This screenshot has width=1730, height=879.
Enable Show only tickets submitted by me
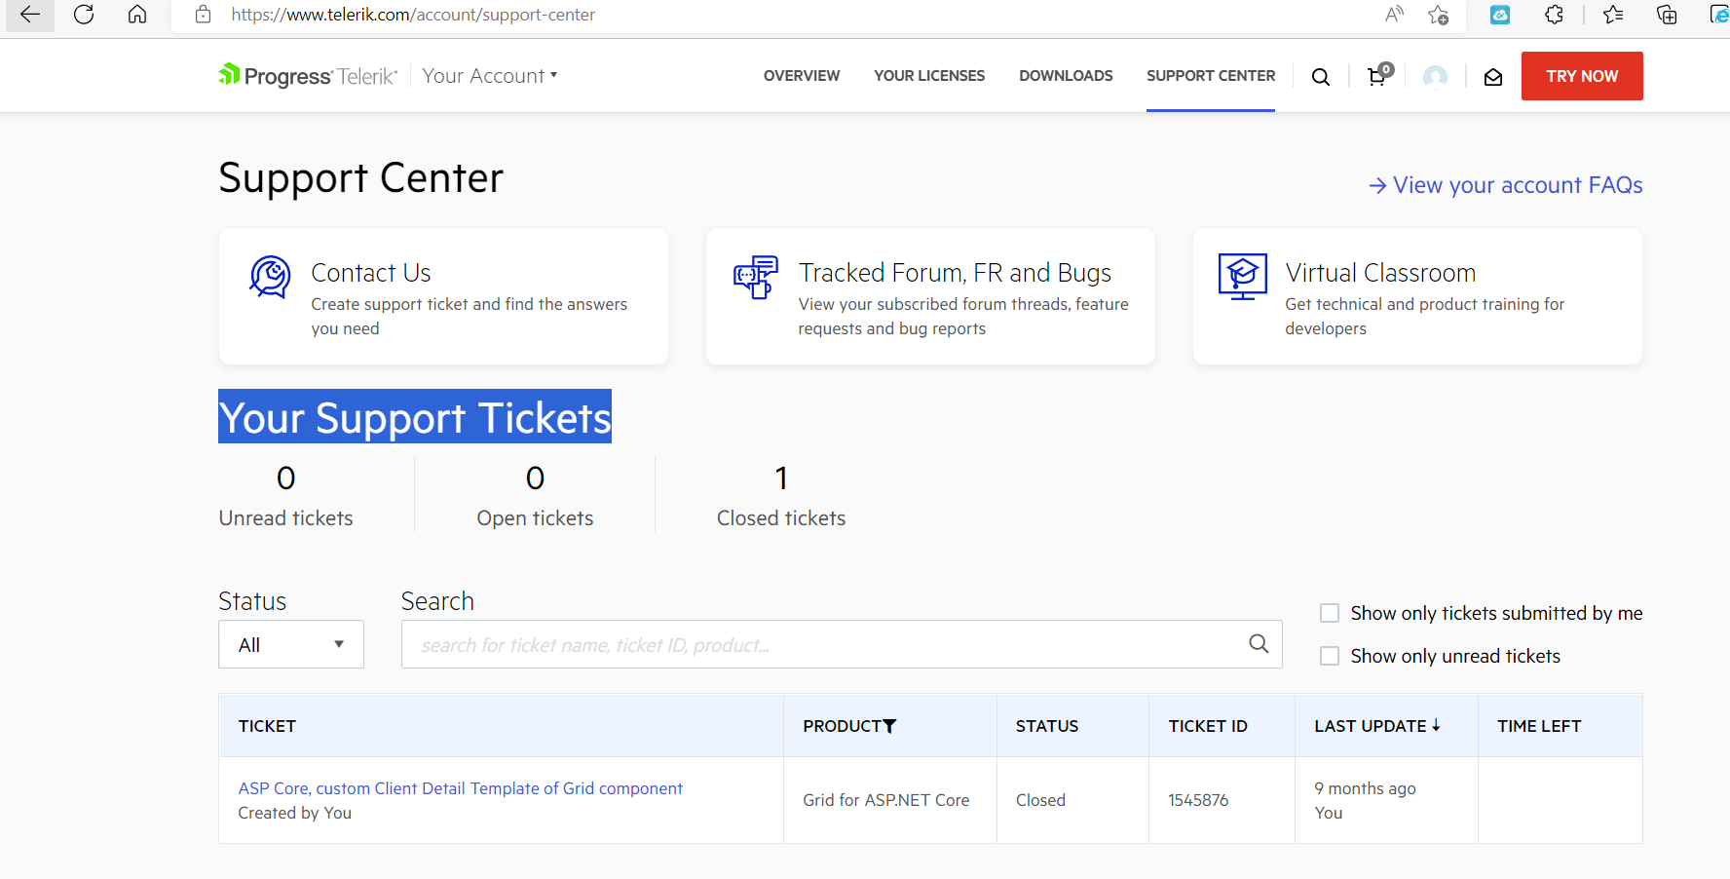coord(1329,613)
